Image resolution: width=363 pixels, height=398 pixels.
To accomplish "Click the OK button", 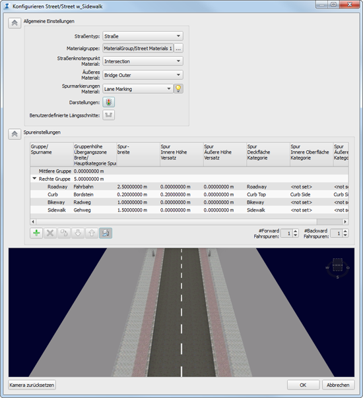I will (303, 385).
